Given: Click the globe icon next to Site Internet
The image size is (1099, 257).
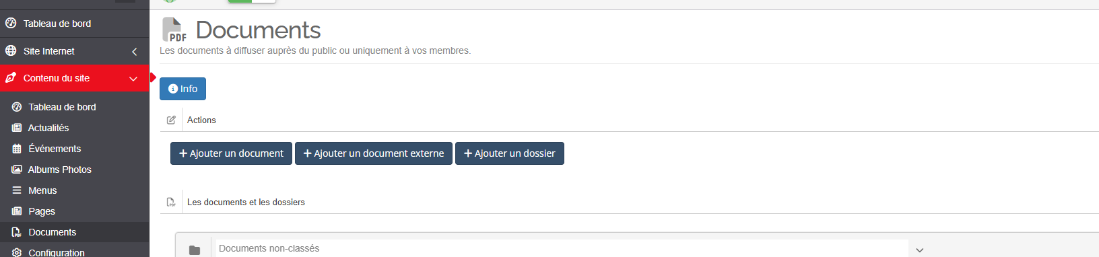Looking at the screenshot, I should [x=11, y=51].
